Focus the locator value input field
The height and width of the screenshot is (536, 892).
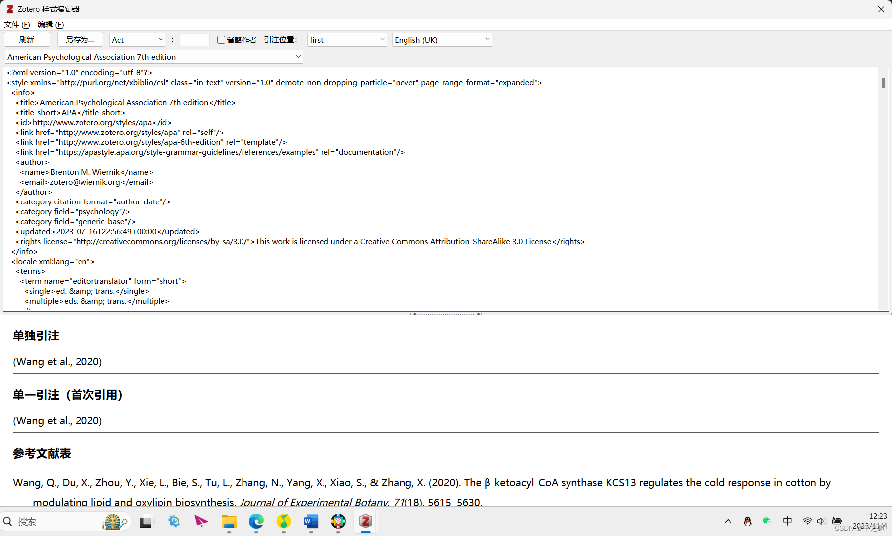(194, 40)
